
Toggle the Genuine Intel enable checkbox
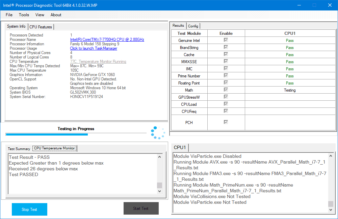tap(226, 40)
